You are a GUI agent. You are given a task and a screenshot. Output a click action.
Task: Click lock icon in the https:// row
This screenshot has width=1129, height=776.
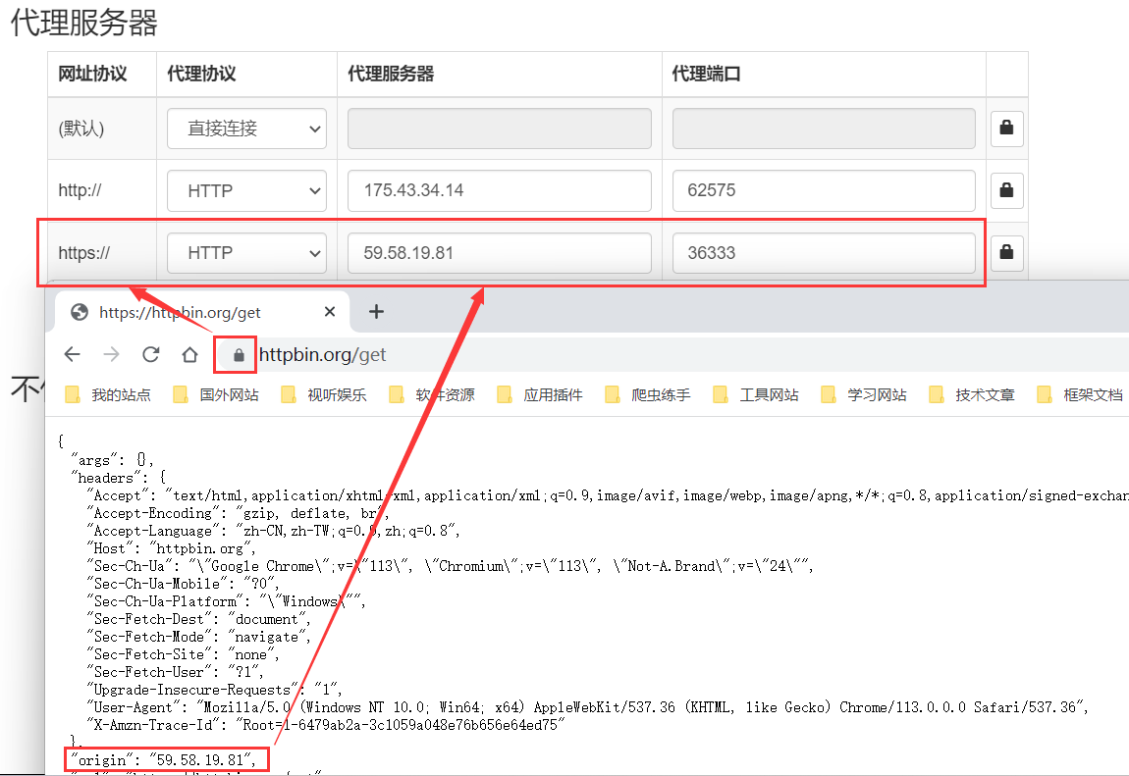click(1007, 252)
